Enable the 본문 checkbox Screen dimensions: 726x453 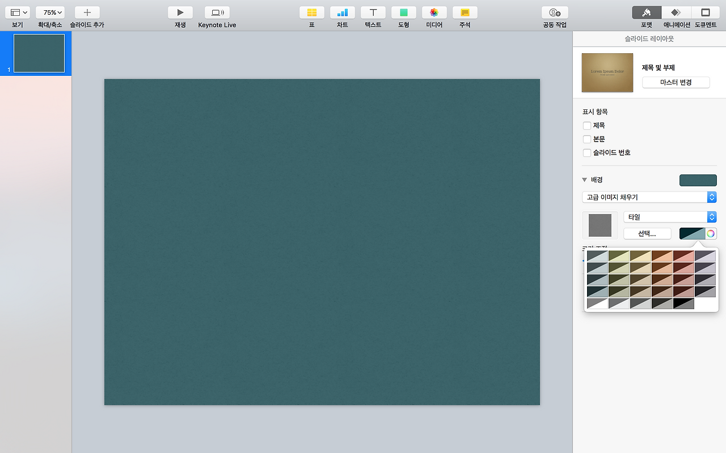point(587,139)
